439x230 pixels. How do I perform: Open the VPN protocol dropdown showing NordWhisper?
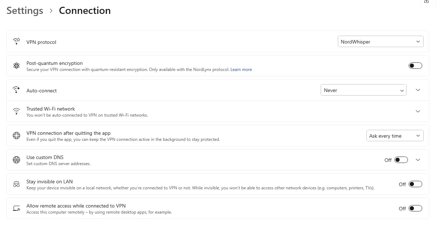tap(381, 41)
